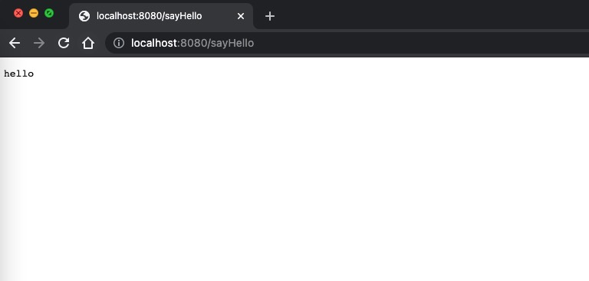This screenshot has width=589, height=281.
Task: Click the empty tab strip beside the plus button
Action: [x=432, y=15]
